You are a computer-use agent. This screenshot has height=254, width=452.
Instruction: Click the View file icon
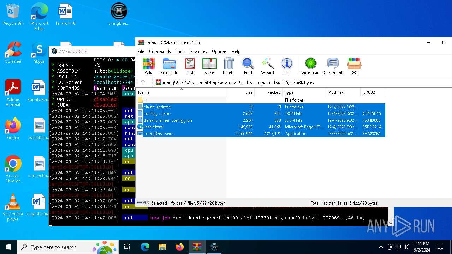(209, 66)
